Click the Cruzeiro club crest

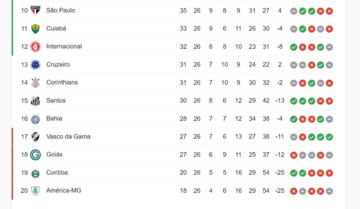(x=35, y=65)
